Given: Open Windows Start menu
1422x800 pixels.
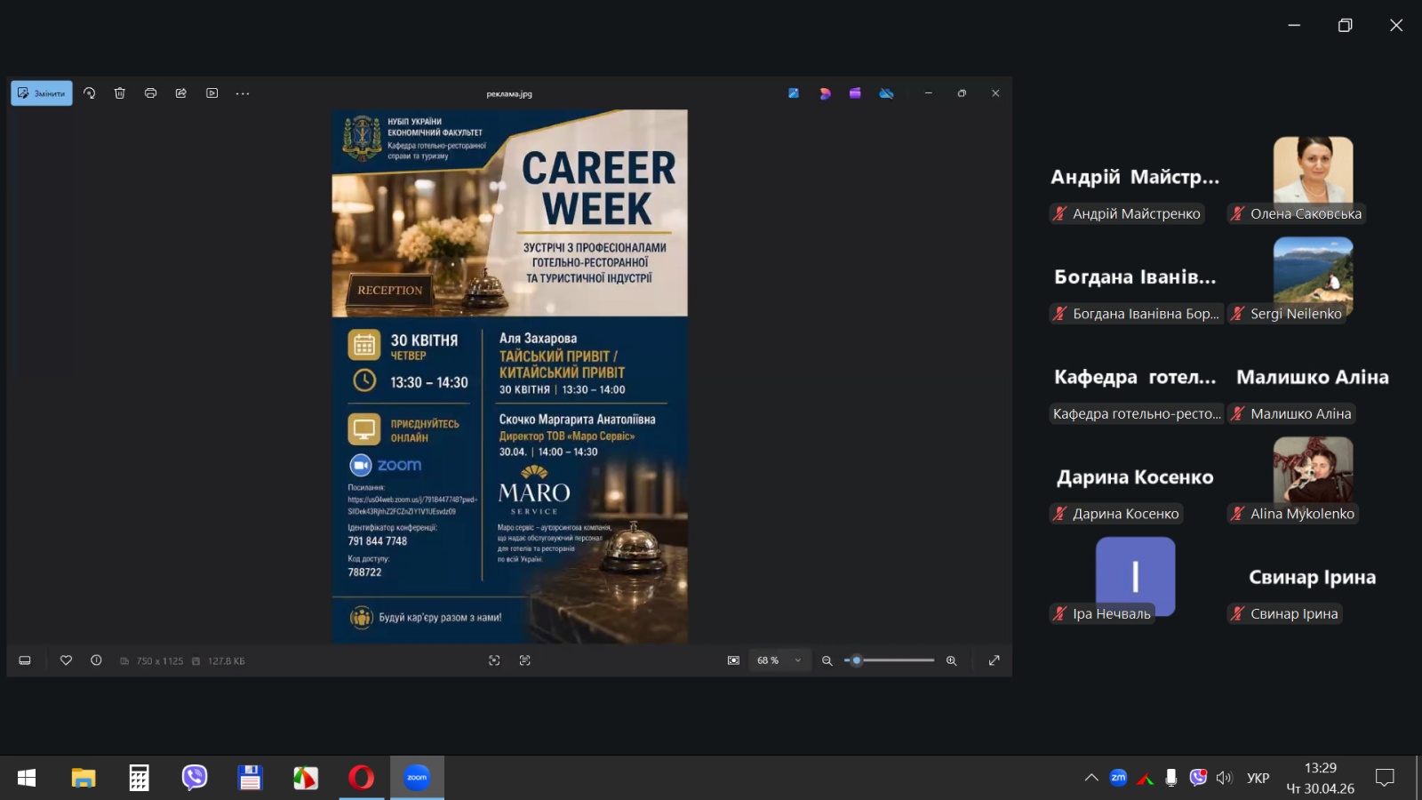Looking at the screenshot, I should pos(27,778).
